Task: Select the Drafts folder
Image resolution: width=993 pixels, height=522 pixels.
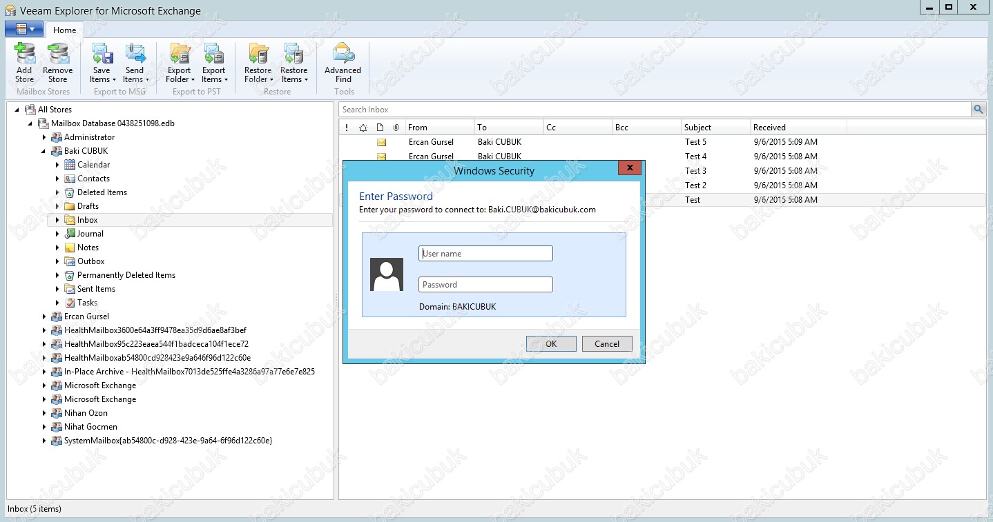Action: point(88,206)
